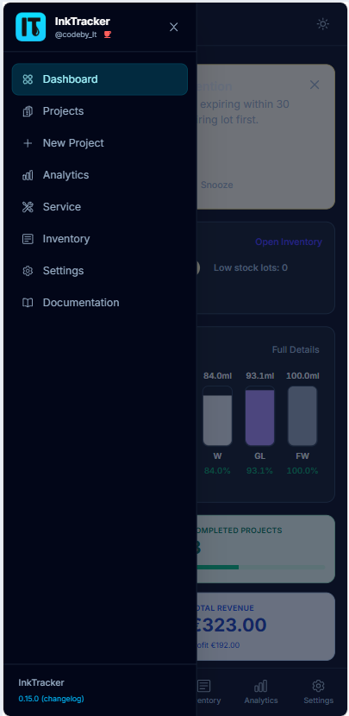Click the red coffee cup icon
The height and width of the screenshot is (716, 349).
[x=107, y=35]
